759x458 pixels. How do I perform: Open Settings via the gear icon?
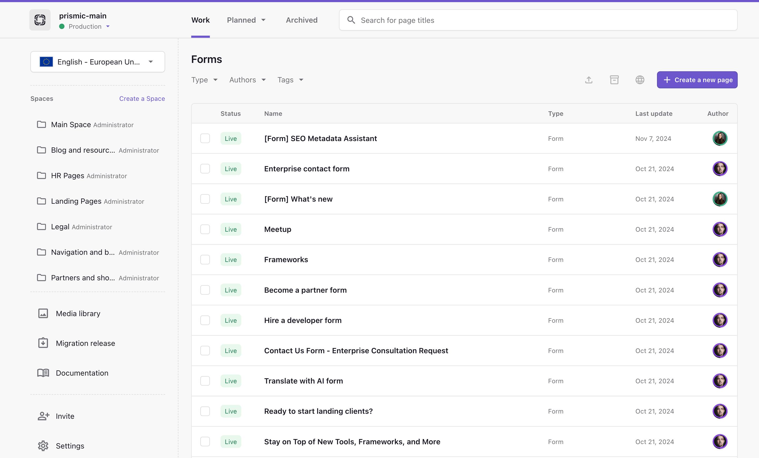(43, 446)
